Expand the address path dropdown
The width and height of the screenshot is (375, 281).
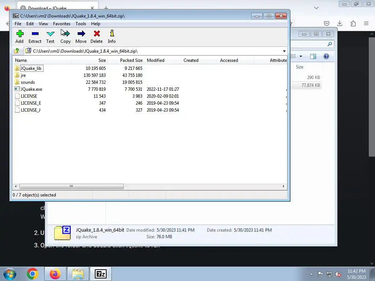click(x=284, y=51)
